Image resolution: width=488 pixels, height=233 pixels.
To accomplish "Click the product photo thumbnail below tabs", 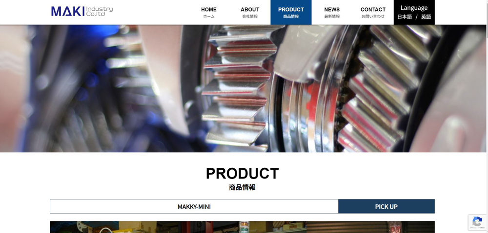I will pos(242,227).
